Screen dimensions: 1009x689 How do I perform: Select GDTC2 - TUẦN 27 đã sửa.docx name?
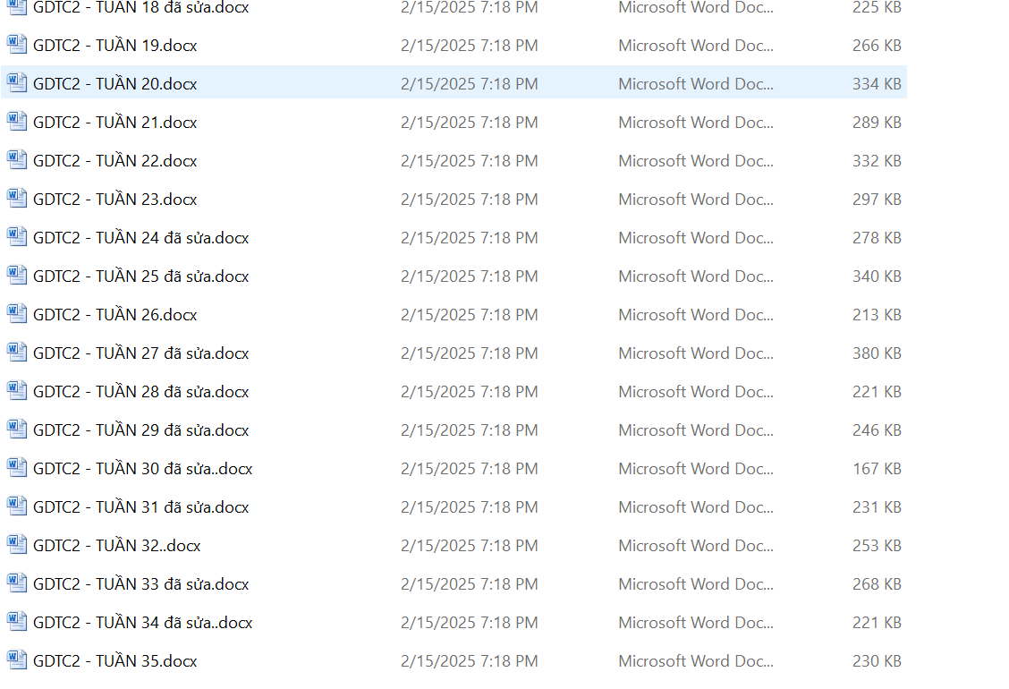click(140, 353)
